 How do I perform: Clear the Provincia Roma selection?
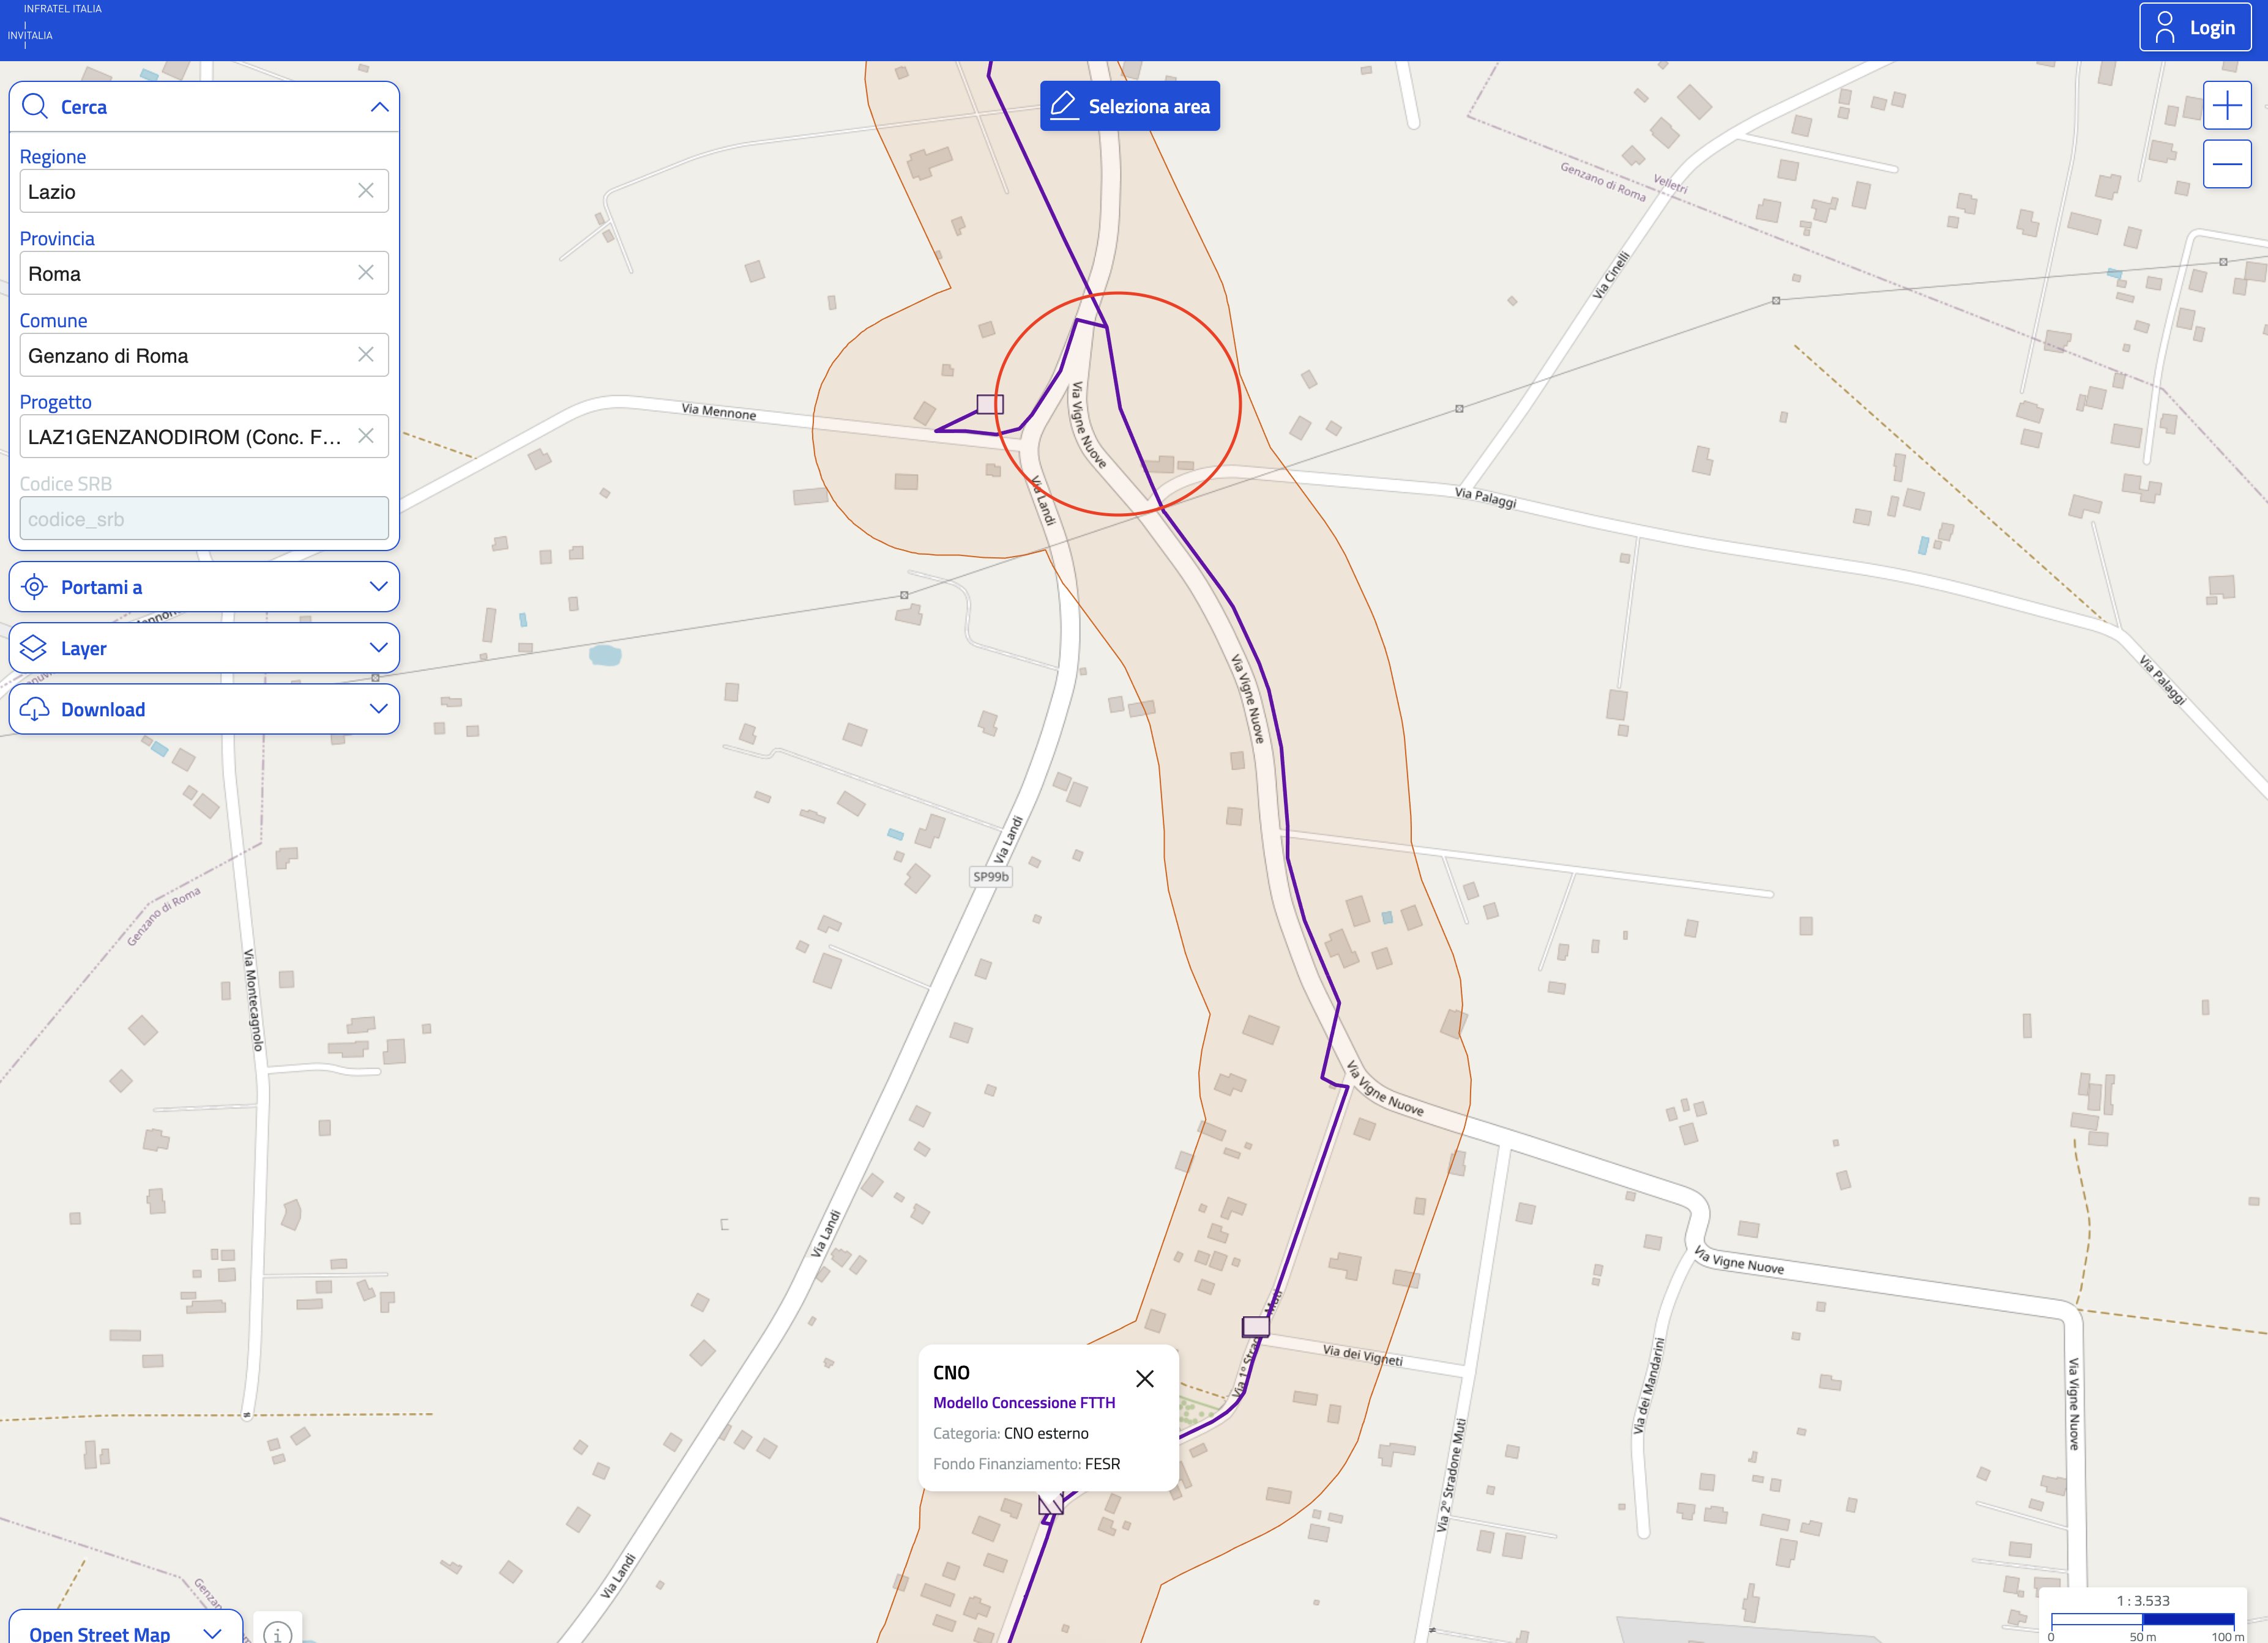coord(366,273)
